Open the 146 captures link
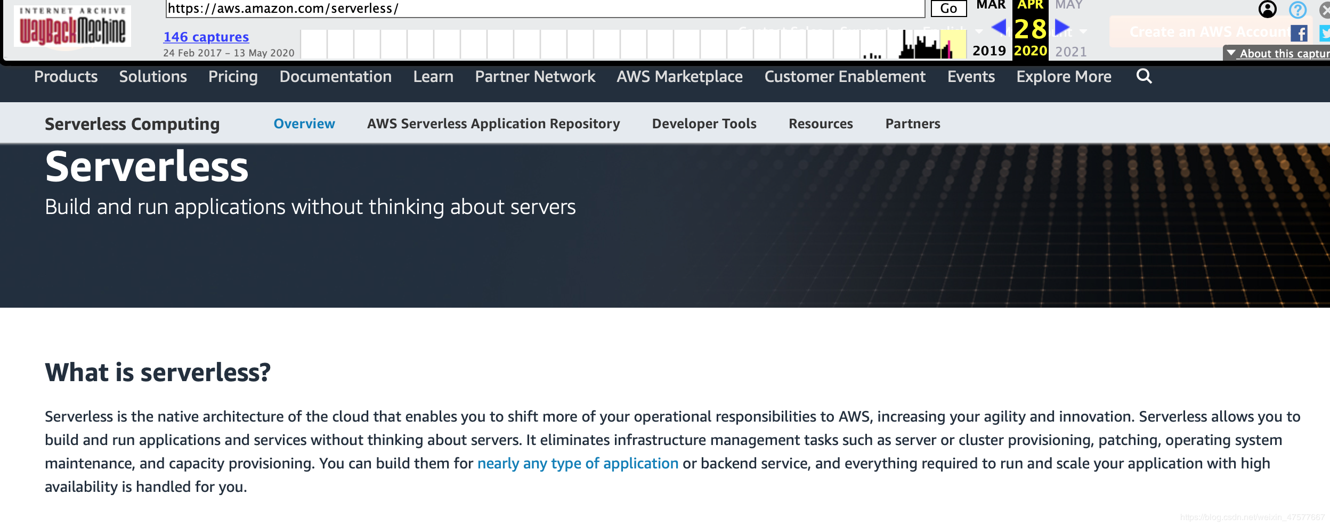 (206, 37)
